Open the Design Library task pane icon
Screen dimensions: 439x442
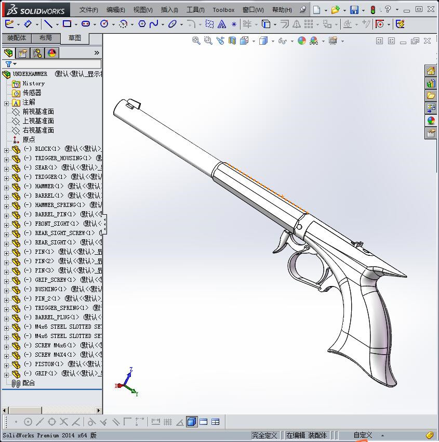pyautogui.click(x=431, y=83)
